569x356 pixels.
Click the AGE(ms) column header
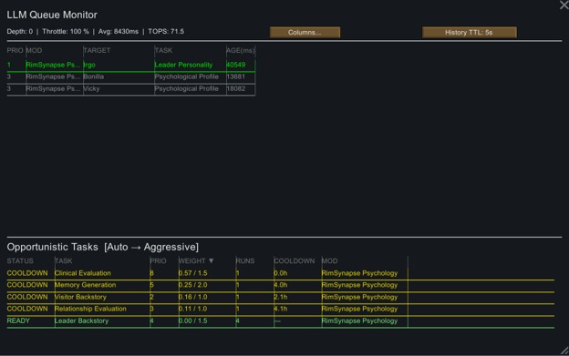coord(241,50)
